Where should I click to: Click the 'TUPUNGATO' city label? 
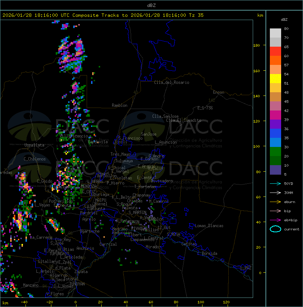(x=59, y=254)
